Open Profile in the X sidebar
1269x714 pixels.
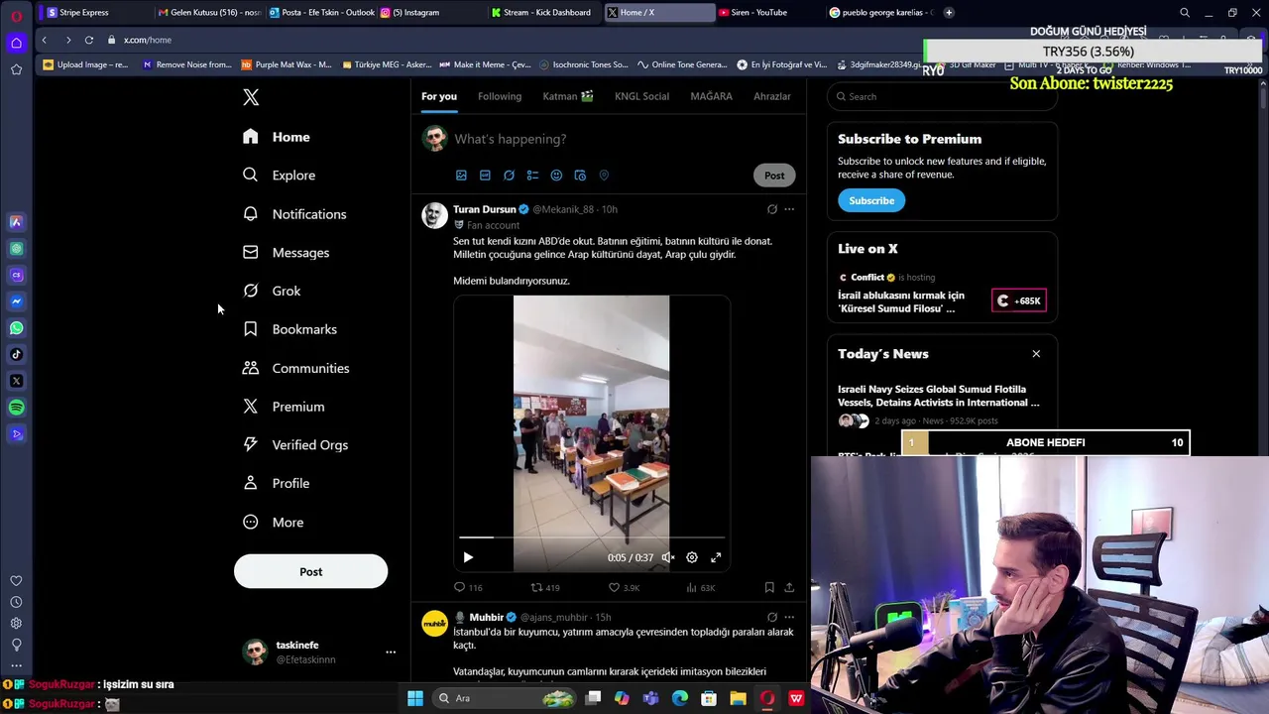[x=277, y=483]
